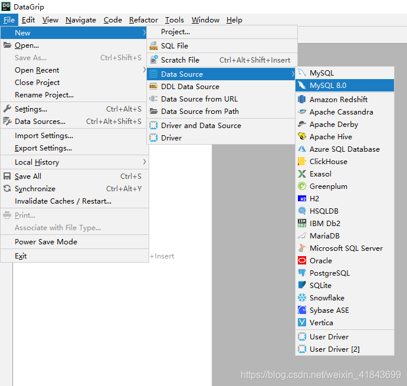Click the File menu

coord(9,20)
